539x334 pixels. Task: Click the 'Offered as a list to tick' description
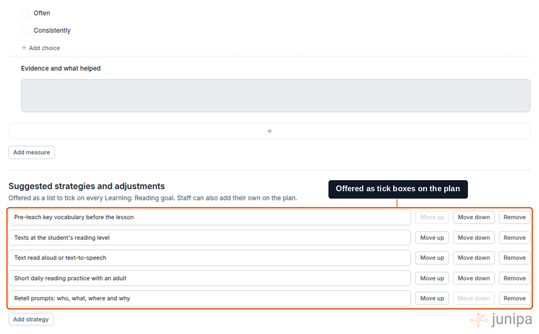(x=153, y=198)
